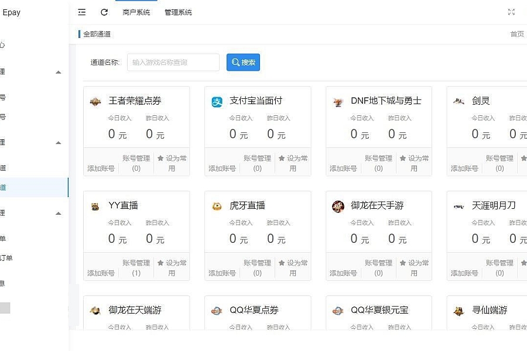Focus the 通道名称 search input field
Image resolution: width=527 pixels, height=351 pixels.
point(173,62)
